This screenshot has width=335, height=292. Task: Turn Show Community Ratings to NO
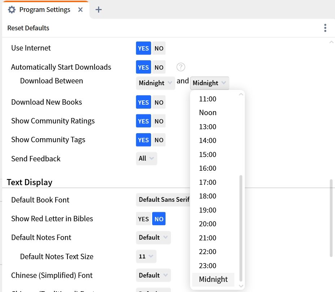coord(159,121)
